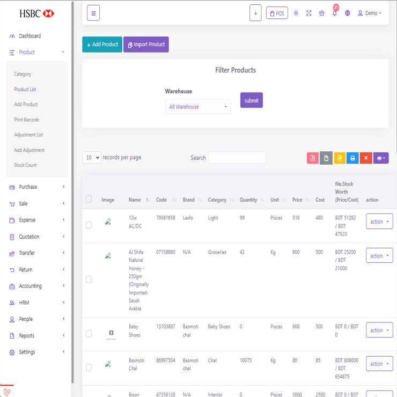Expand the Reports sidebar menu

(36, 336)
